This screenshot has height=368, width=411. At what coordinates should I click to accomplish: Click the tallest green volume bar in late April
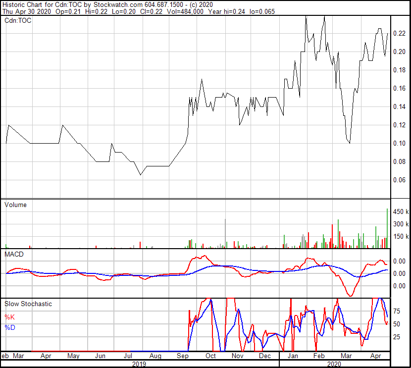tap(387, 228)
